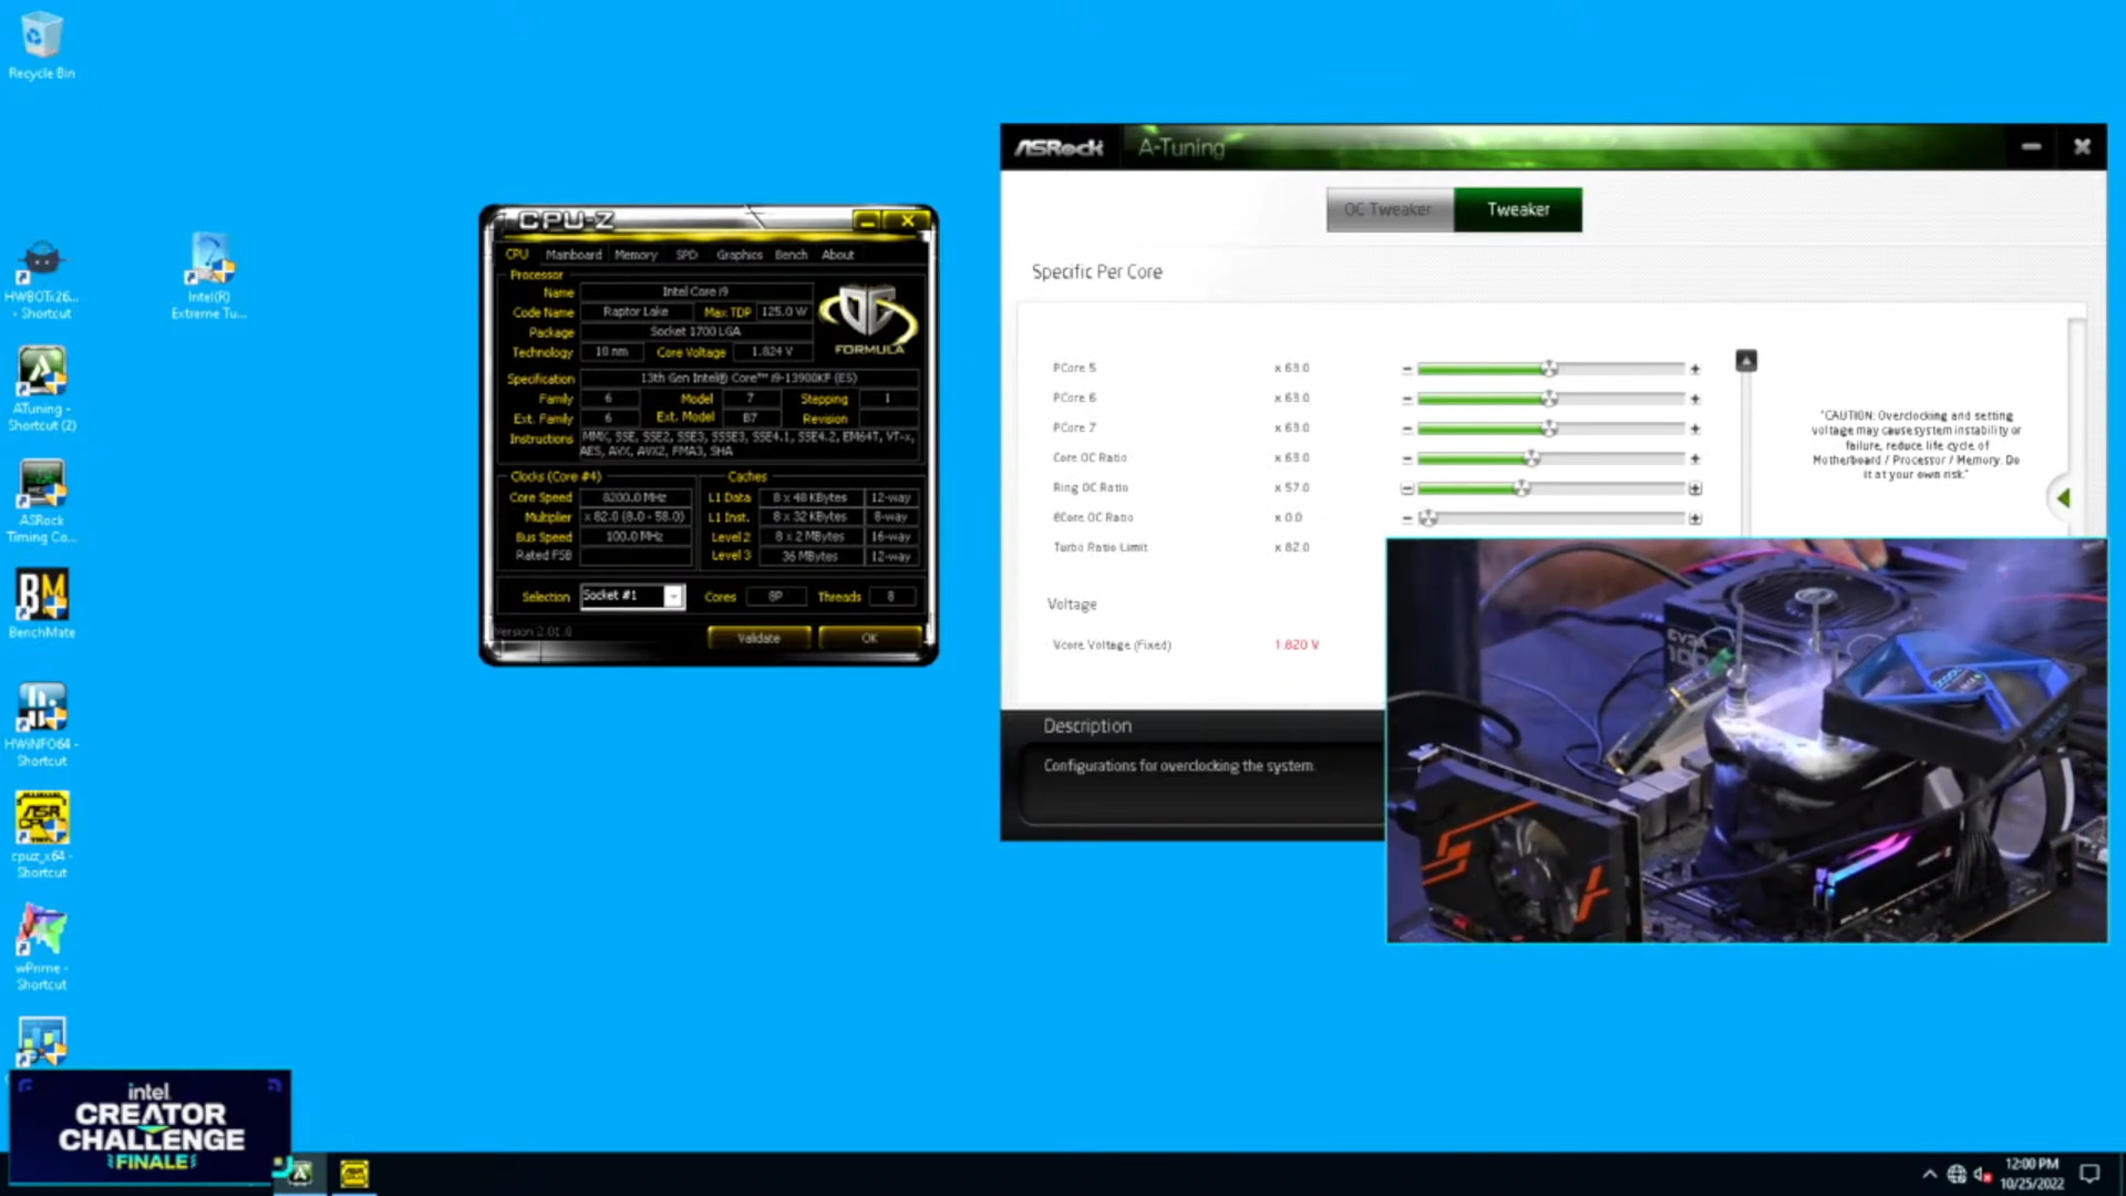The width and height of the screenshot is (2126, 1196).
Task: Decrease Ring OC Ratio with minus button
Action: (x=1407, y=489)
